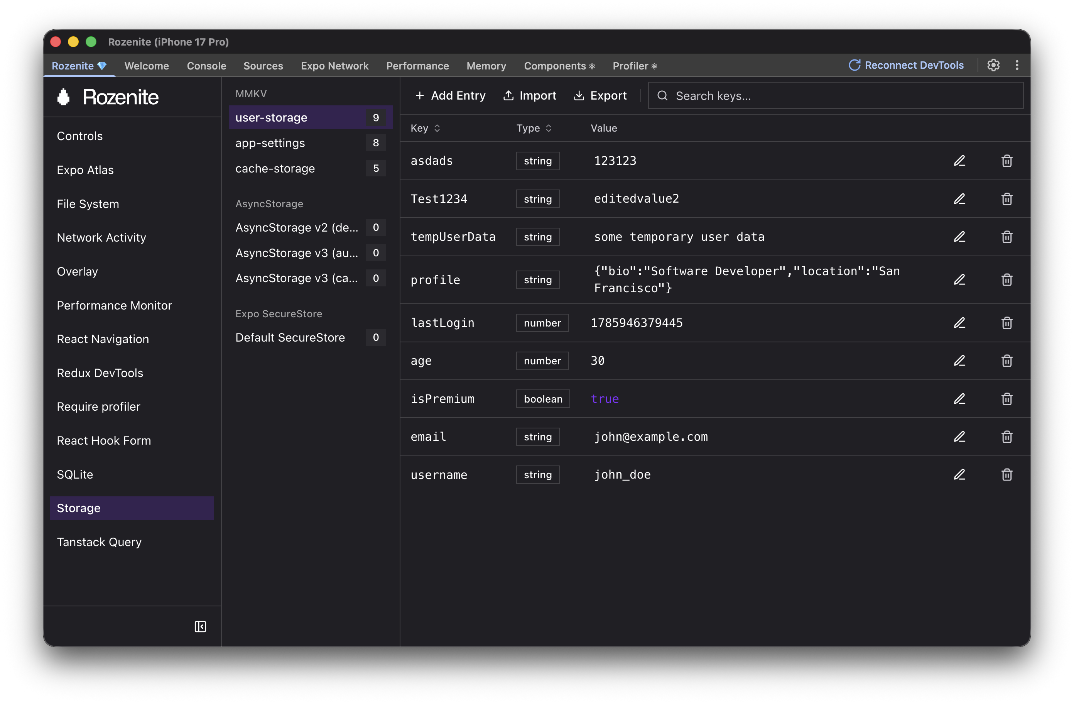Open DevTools settings gear
Viewport: 1074px width, 704px height.
pyautogui.click(x=993, y=65)
